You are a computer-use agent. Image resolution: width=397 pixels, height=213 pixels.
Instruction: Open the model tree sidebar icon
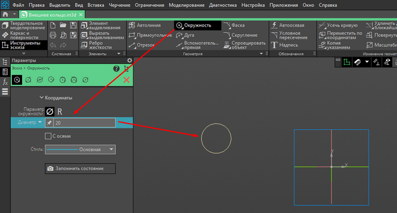coord(5,62)
